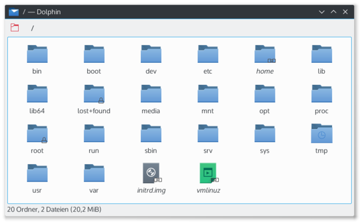Select the media folder icon

pyautogui.click(x=151, y=94)
